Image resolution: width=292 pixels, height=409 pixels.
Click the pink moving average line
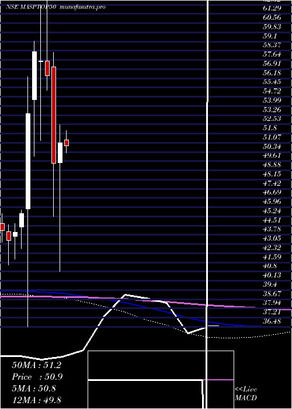click(146, 301)
